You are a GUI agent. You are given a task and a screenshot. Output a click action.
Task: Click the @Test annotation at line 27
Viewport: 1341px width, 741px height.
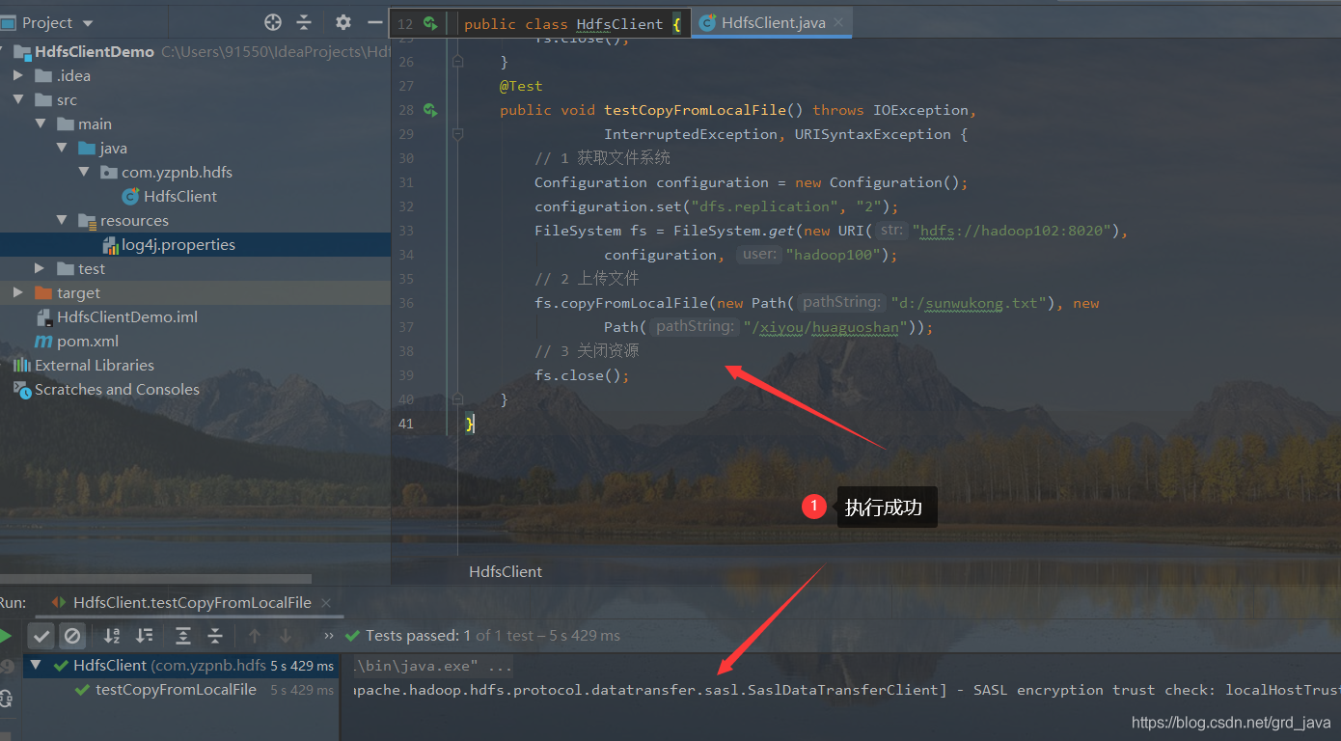pyautogui.click(x=521, y=86)
